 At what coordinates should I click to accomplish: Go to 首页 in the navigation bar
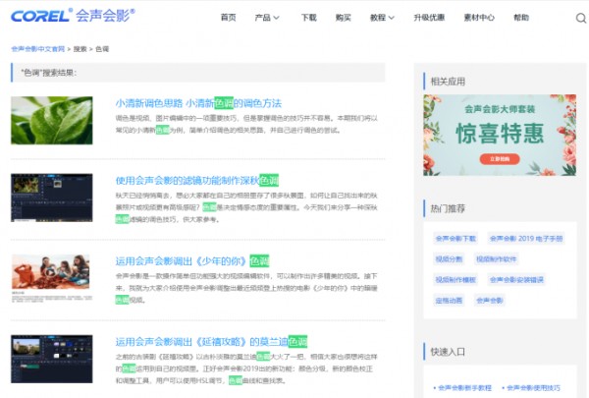click(228, 18)
